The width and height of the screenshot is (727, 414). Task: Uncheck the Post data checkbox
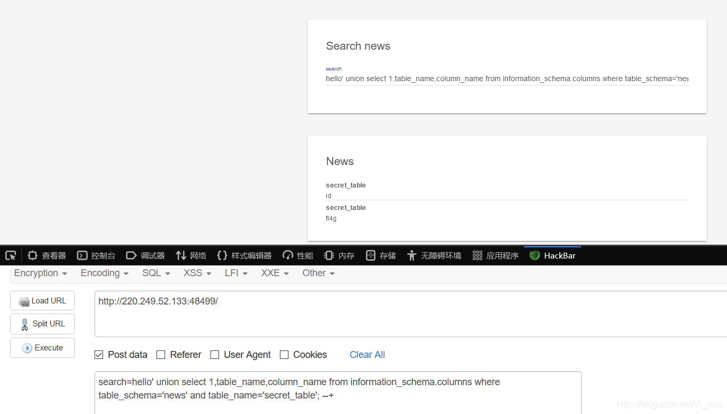click(x=99, y=355)
